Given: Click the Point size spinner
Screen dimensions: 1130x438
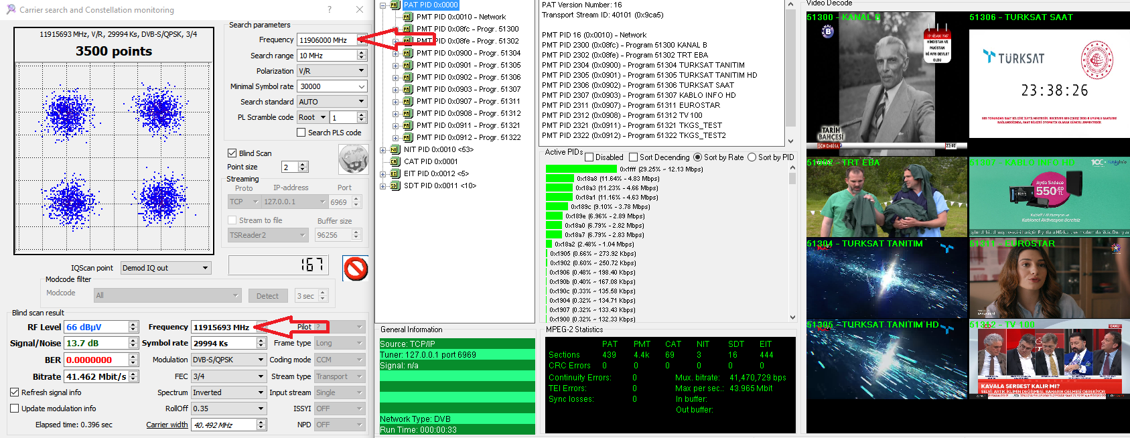Looking at the screenshot, I should pyautogui.click(x=303, y=167).
